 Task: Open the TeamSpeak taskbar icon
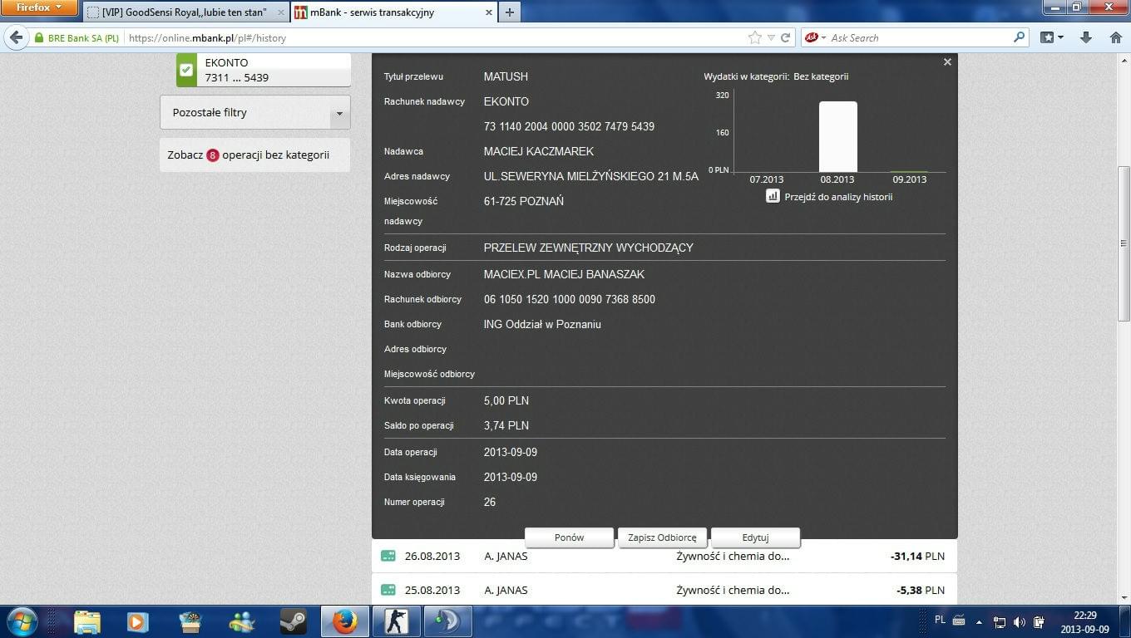(448, 621)
